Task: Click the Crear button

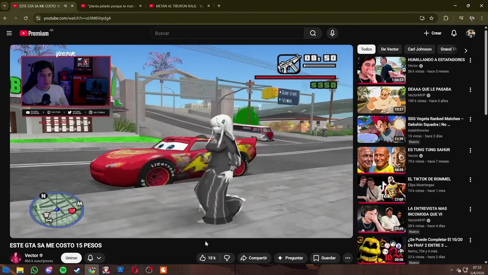Action: [x=433, y=33]
